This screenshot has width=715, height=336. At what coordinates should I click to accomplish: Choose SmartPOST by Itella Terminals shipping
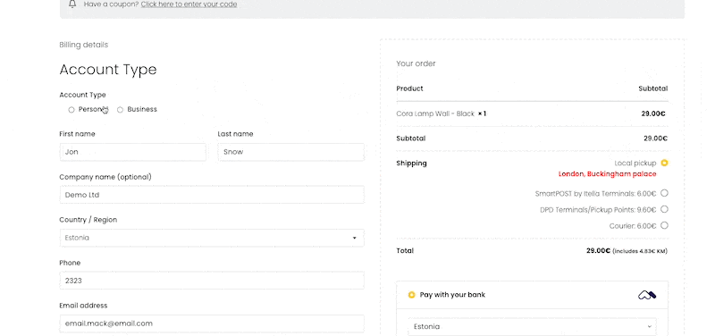664,193
